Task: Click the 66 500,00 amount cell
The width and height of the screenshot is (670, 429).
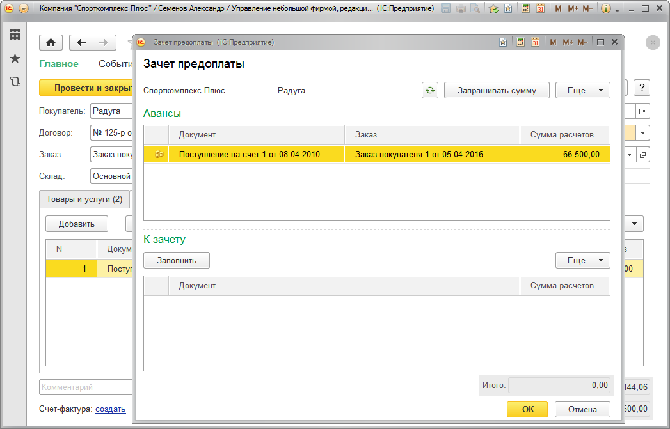Action: point(565,154)
